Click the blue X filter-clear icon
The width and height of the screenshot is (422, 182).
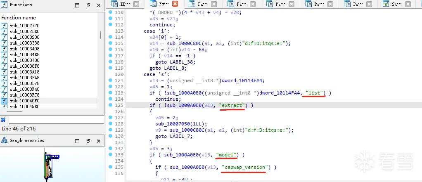click(x=3, y=120)
